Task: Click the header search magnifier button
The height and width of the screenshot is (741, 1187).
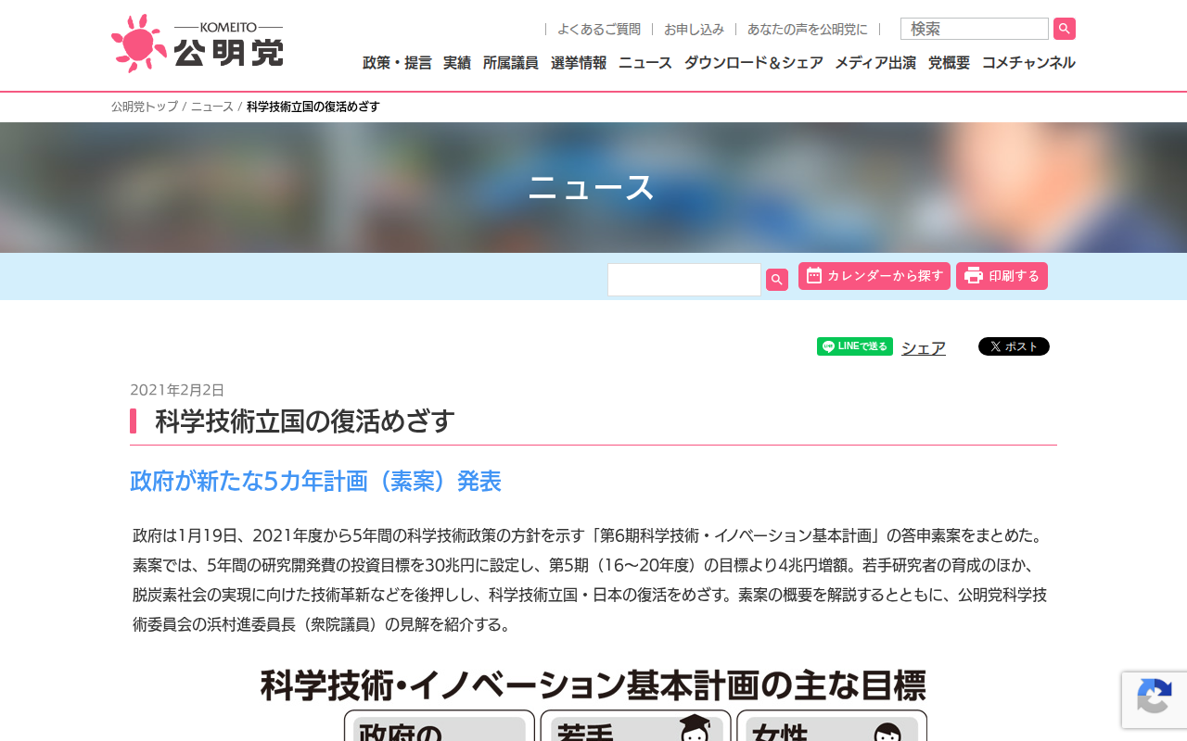Action: coord(1065,29)
